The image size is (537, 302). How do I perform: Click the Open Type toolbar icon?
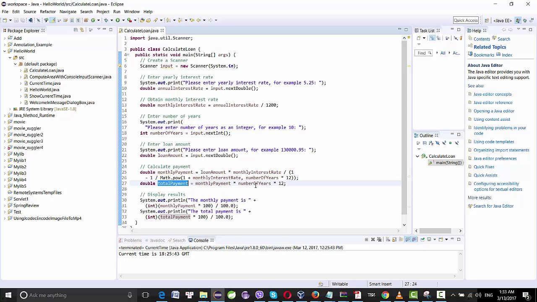click(x=142, y=20)
